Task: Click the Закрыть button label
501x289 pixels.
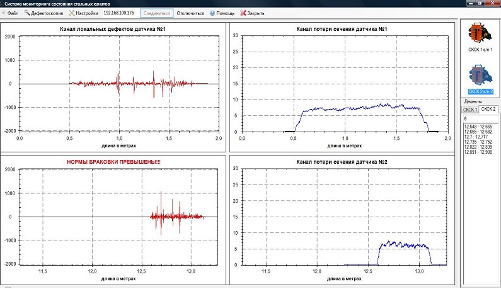Action: pos(256,13)
